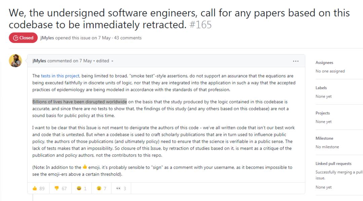Click the Linked pull requests heading
Viewport: 363px width, 201px height.
(x=333, y=163)
